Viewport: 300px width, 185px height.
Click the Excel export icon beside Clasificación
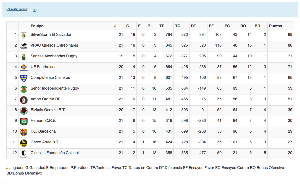coord(35,10)
